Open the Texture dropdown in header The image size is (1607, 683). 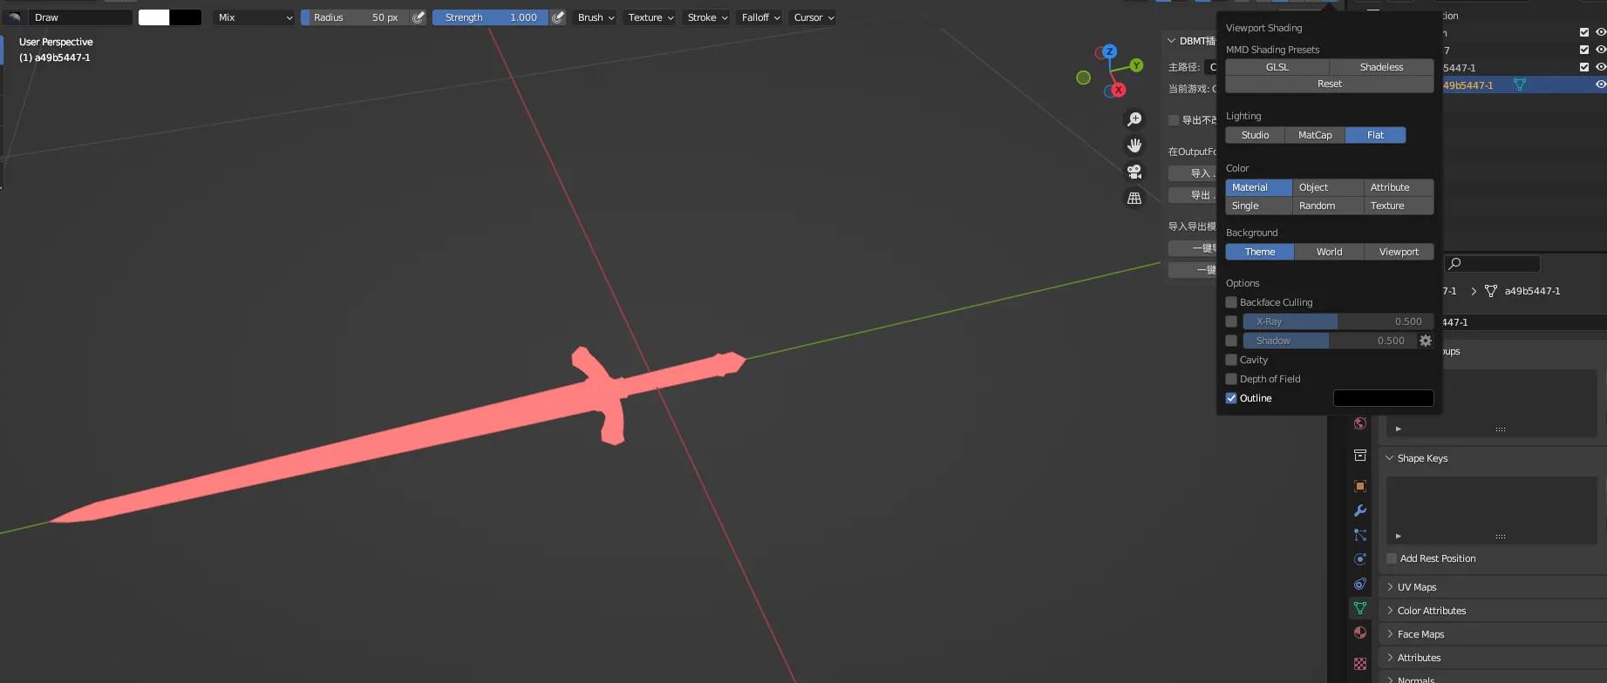[x=651, y=17]
